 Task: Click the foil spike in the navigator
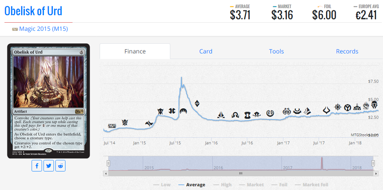pyautogui.click(x=322, y=164)
